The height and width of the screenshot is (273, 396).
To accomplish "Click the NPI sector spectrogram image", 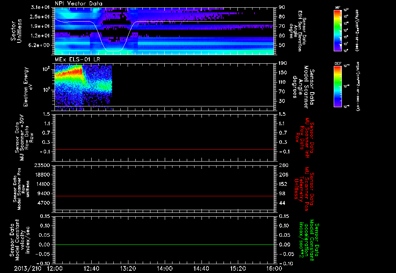I will click(x=164, y=31).
